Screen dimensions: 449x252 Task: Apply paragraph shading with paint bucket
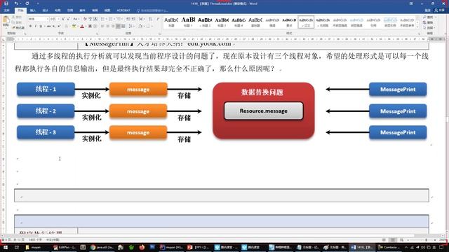tap(140, 27)
